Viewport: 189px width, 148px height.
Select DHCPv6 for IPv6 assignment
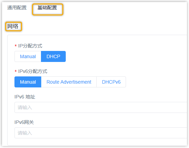tap(111, 82)
